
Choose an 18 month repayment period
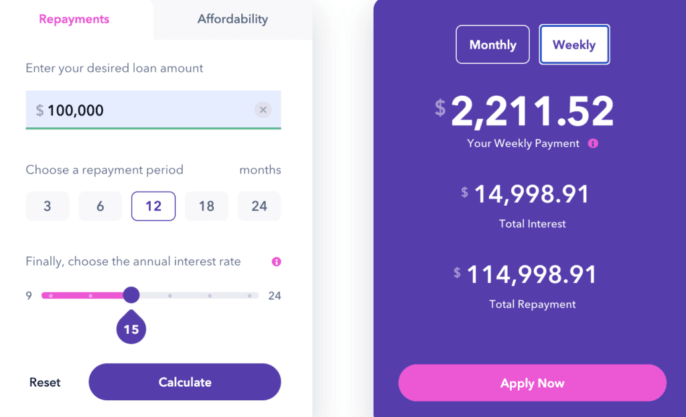(x=206, y=206)
